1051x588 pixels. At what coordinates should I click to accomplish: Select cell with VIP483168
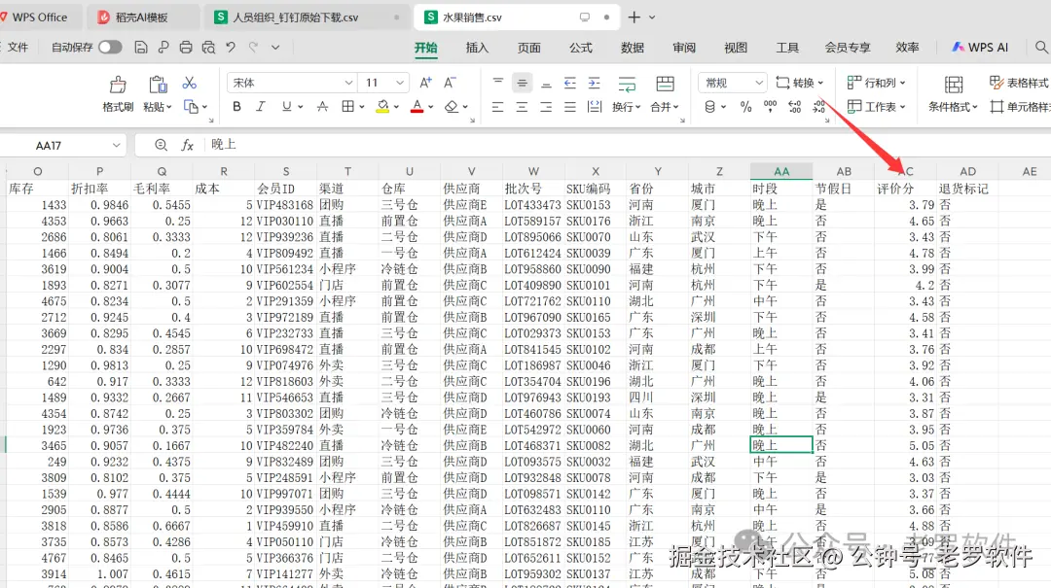[285, 205]
